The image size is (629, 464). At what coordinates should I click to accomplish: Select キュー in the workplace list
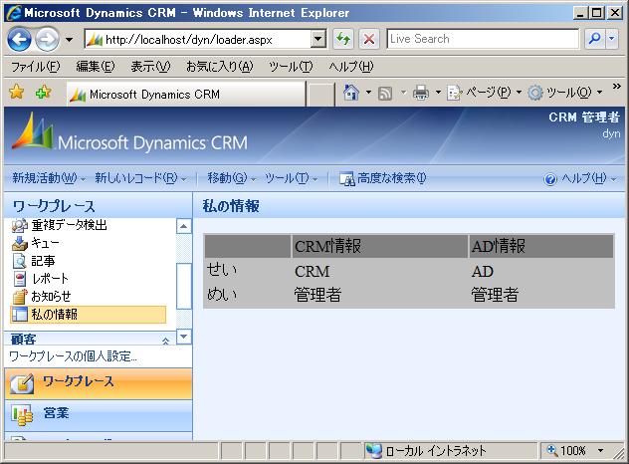36,243
